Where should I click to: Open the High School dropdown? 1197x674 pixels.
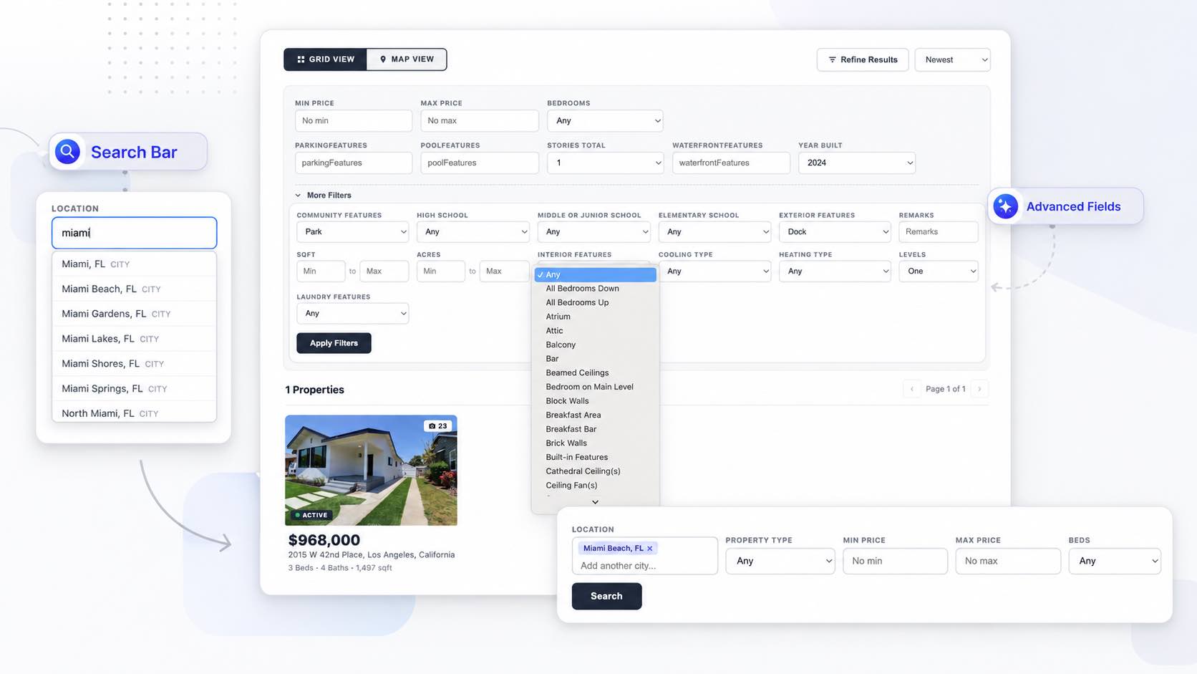[473, 231]
